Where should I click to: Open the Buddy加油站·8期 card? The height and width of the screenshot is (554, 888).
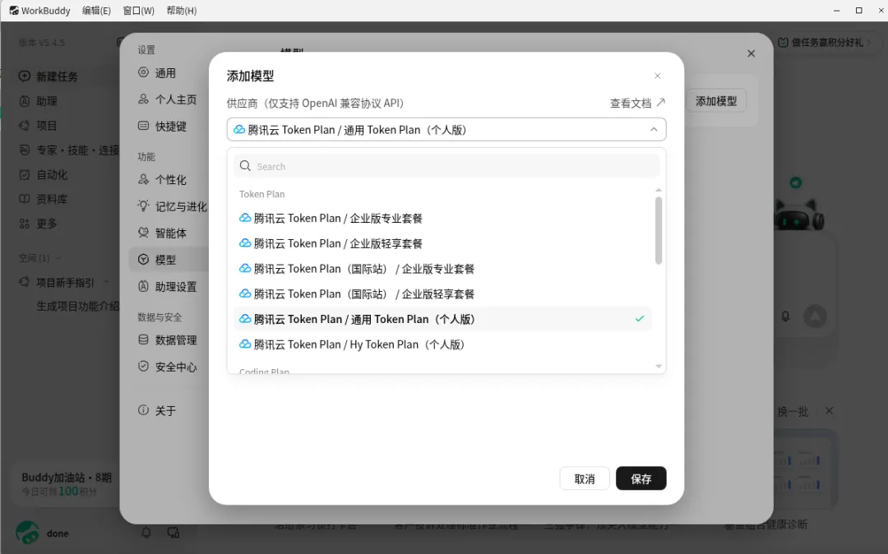[67, 484]
